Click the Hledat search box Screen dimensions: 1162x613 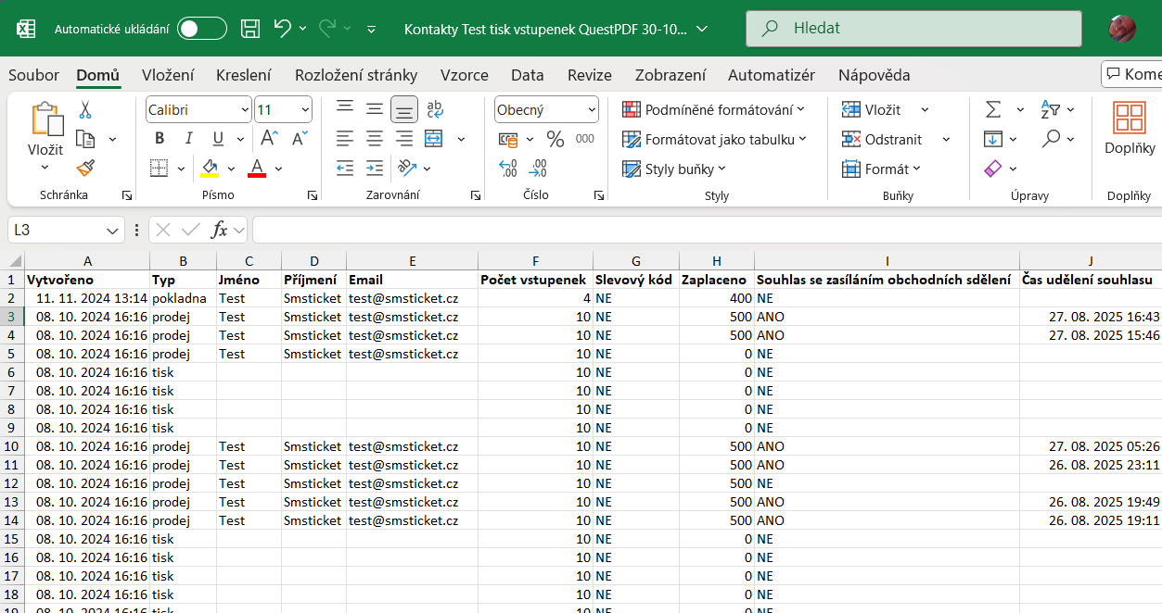[913, 29]
